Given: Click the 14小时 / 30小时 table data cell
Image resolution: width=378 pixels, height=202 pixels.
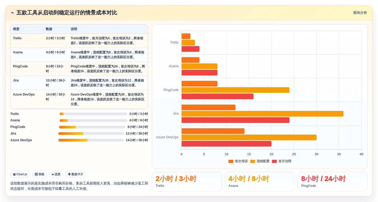Looking at the screenshot, I should click(x=56, y=99).
